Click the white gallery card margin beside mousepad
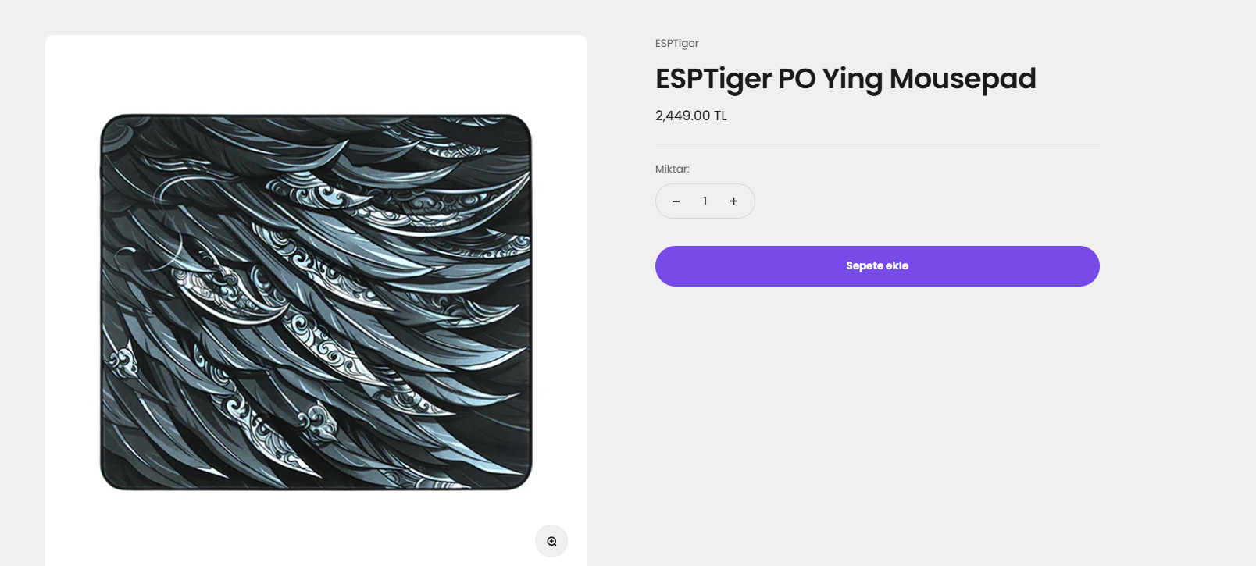Screen dimensions: 1256x566 coord(72,312)
